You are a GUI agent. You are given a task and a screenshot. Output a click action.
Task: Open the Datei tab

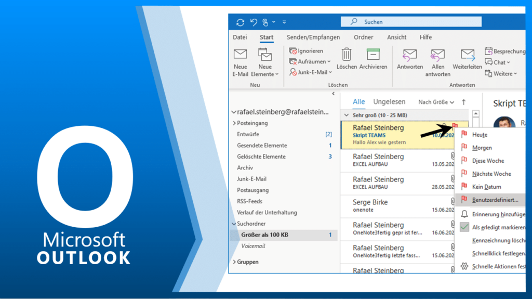click(x=240, y=37)
